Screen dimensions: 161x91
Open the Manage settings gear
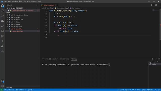click(3, 86)
